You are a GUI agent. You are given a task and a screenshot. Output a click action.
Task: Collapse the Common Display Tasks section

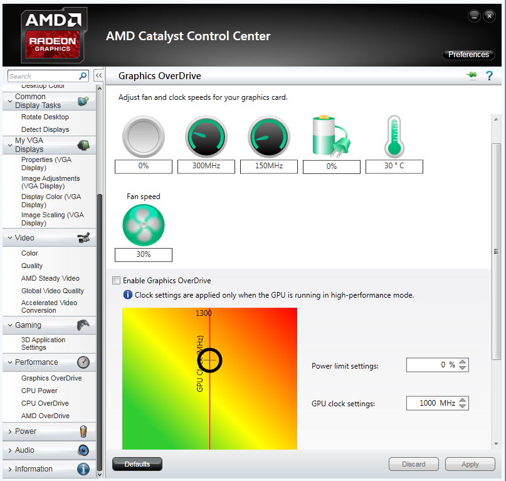pyautogui.click(x=10, y=101)
